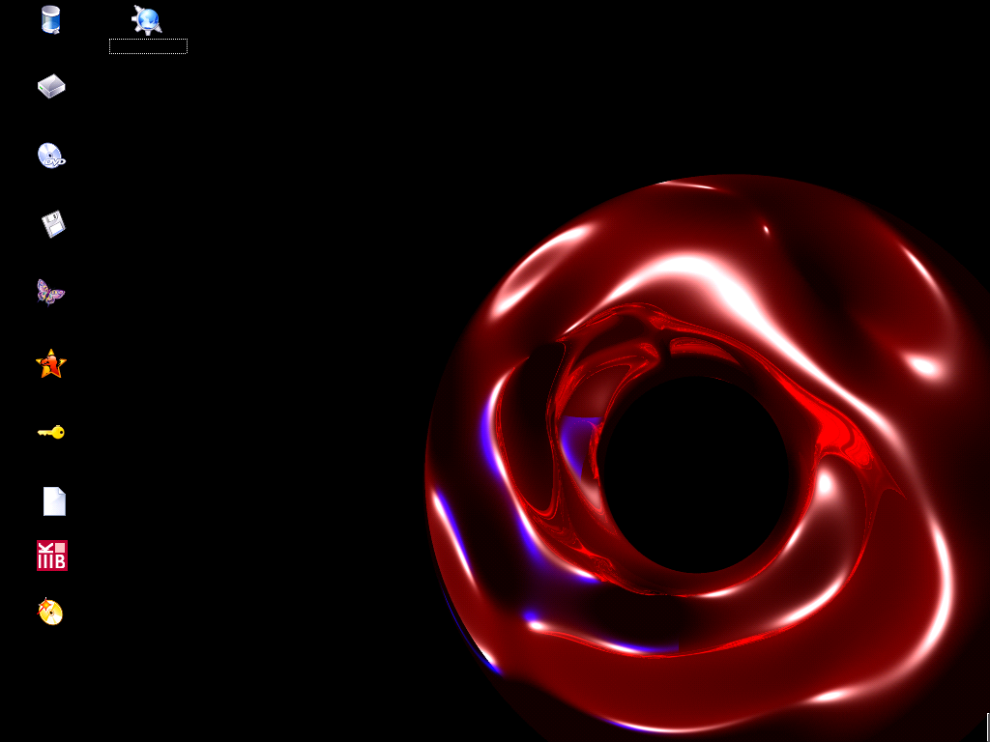
Task: Launch the orange star application icon
Action: pos(50,363)
